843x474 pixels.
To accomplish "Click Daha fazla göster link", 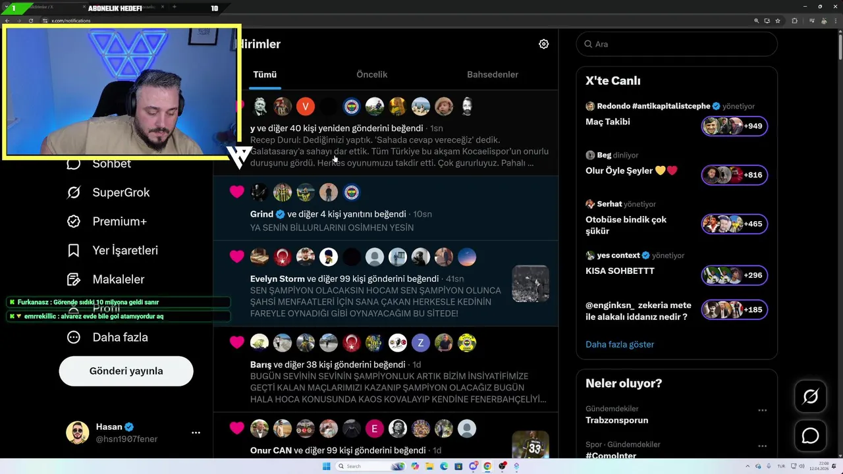I will (x=620, y=344).
